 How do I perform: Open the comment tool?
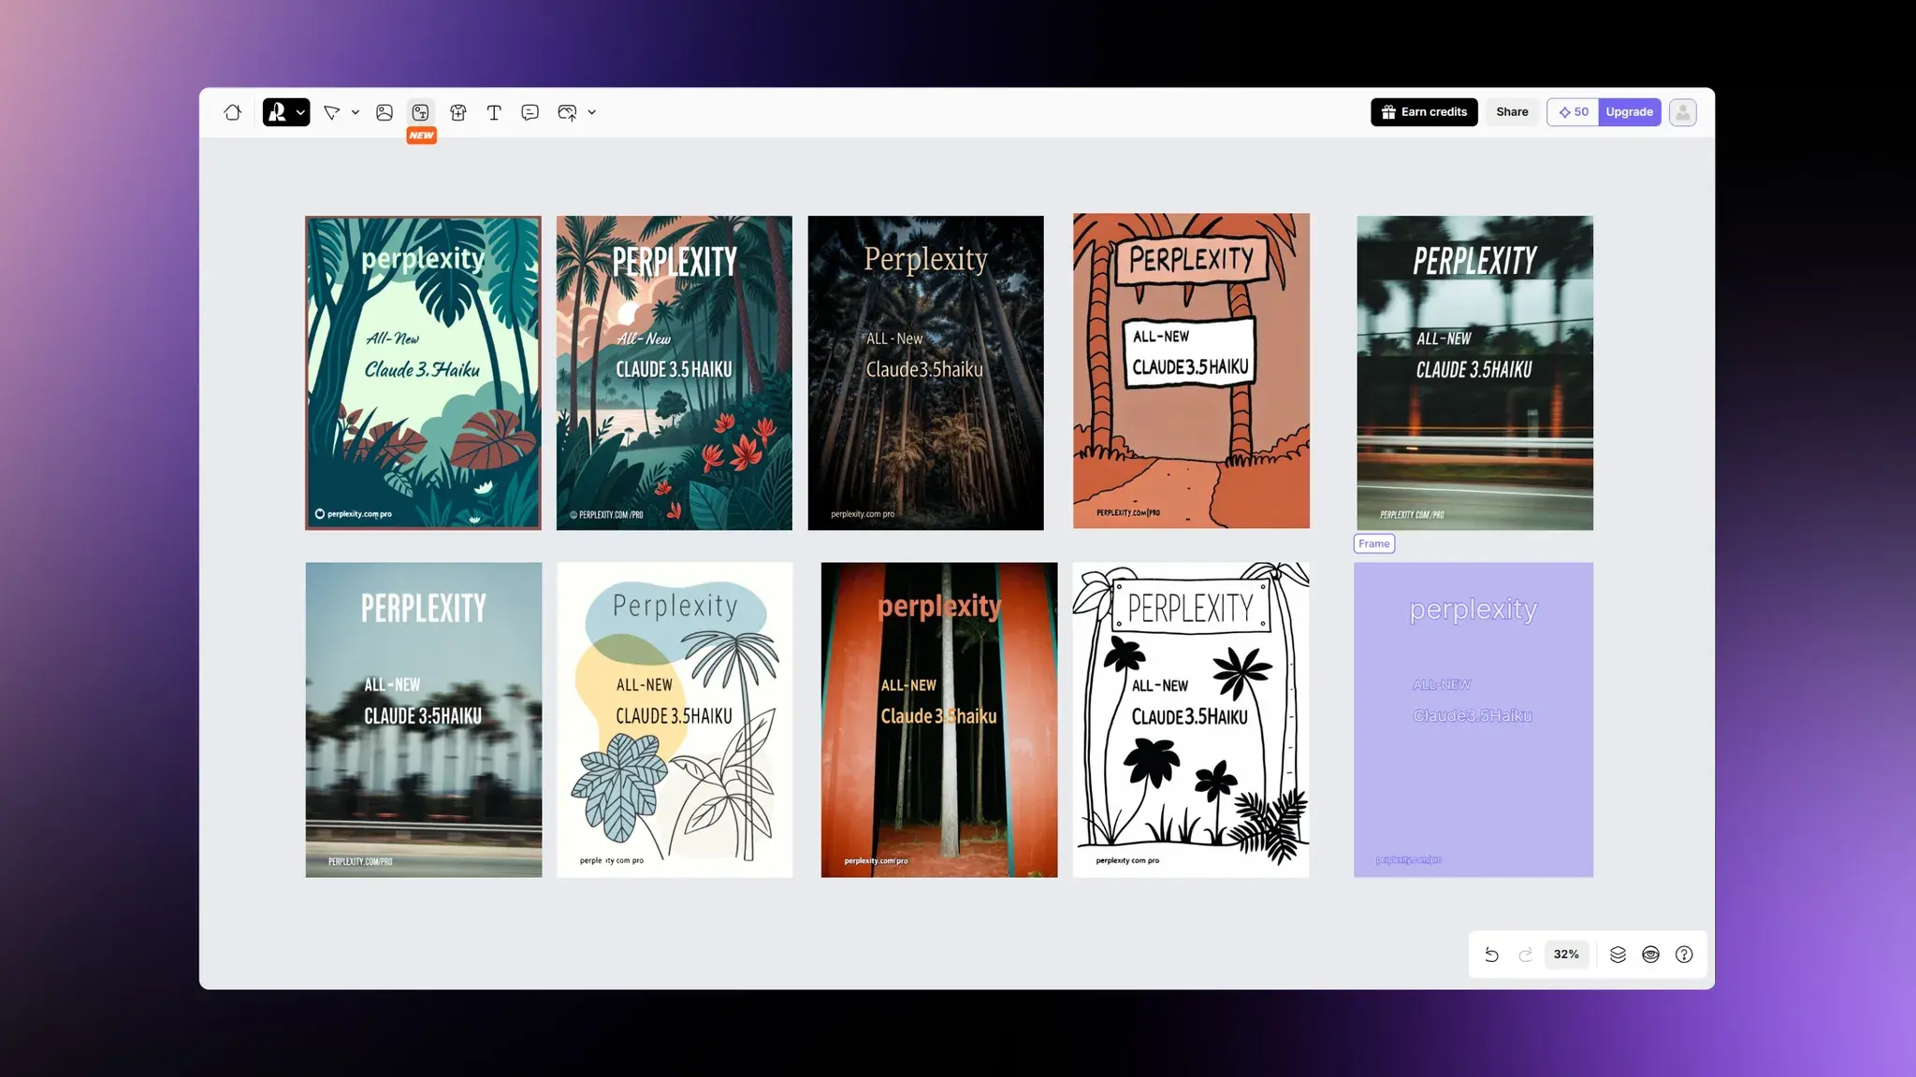[530, 112]
